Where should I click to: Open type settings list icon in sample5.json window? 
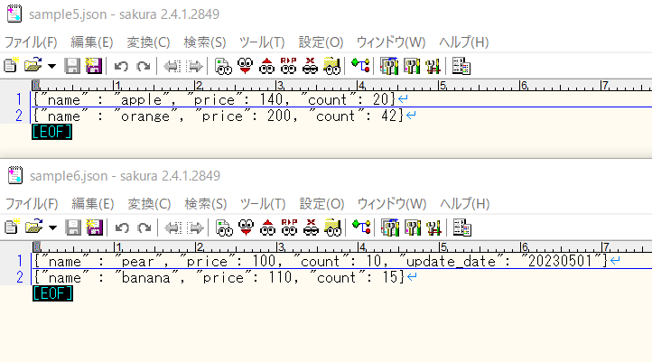click(389, 66)
